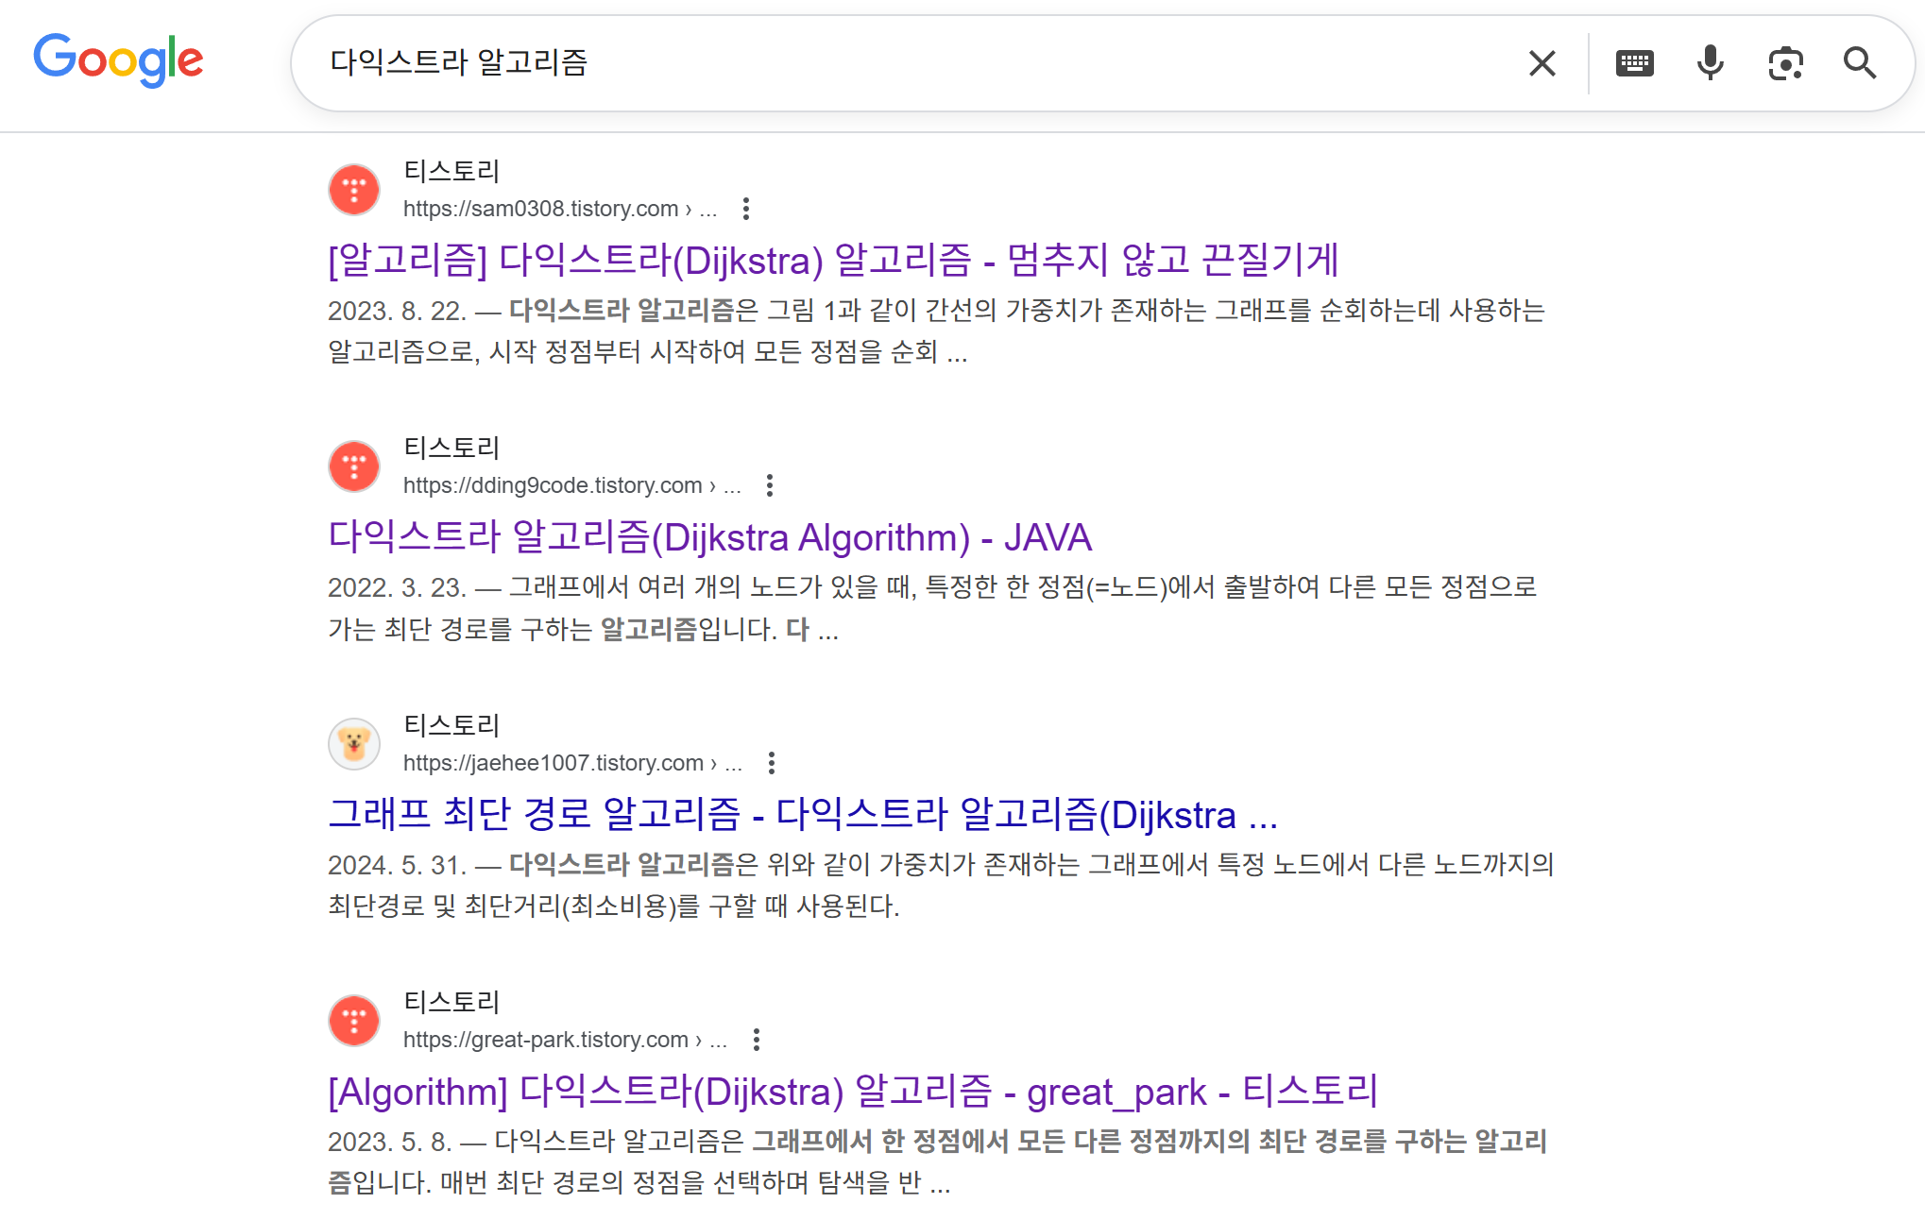Open more options for great-park.tistory.com result
Image resolution: width=1925 pixels, height=1220 pixels.
click(x=756, y=1040)
